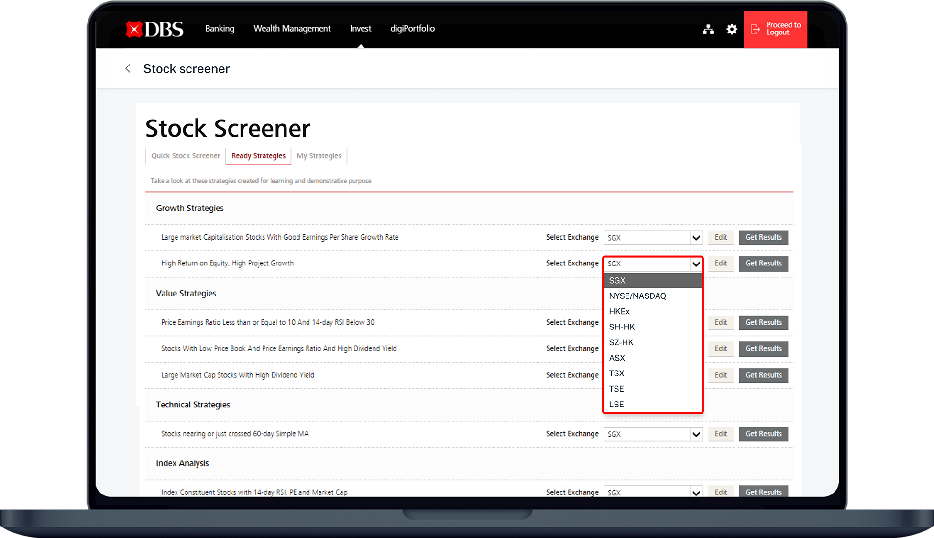The image size is (934, 538).
Task: Click the Technical Strategies heading
Action: tap(193, 405)
